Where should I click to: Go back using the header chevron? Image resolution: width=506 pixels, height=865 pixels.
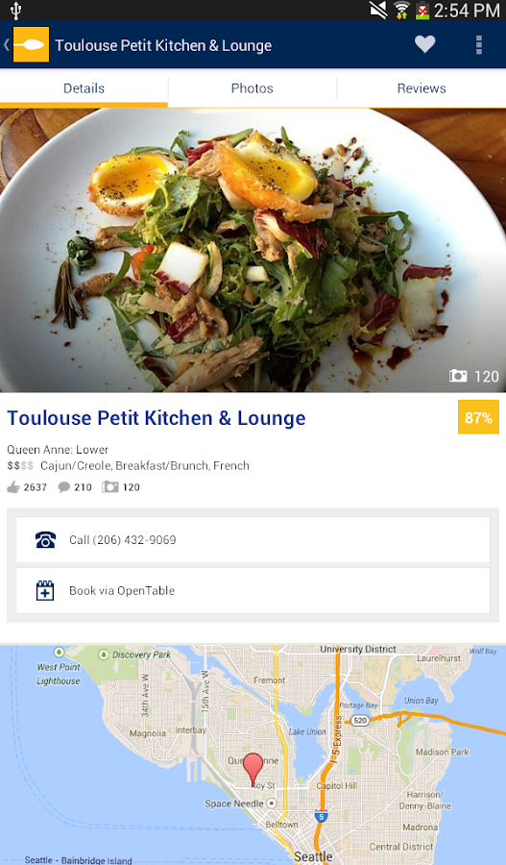point(6,44)
